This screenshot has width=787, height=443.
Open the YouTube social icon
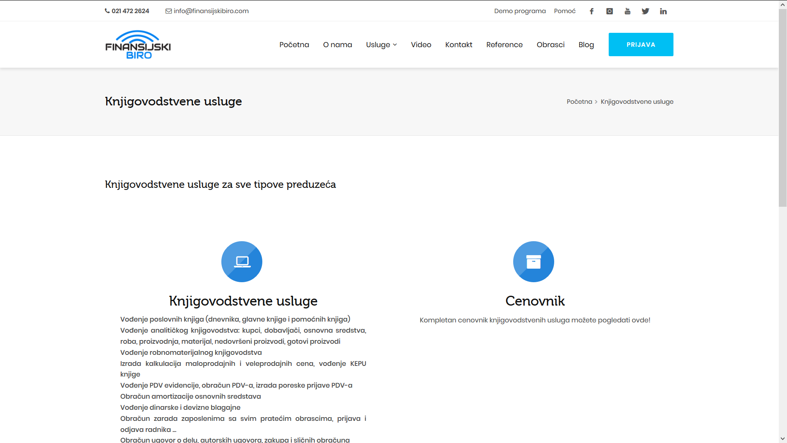coord(628,11)
